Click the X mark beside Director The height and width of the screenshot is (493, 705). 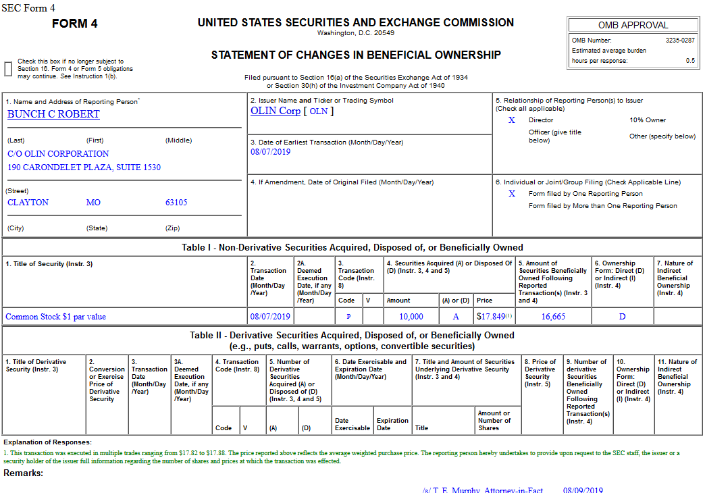point(512,120)
